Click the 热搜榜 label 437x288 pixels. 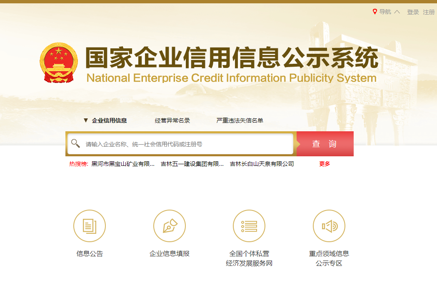[x=79, y=164]
